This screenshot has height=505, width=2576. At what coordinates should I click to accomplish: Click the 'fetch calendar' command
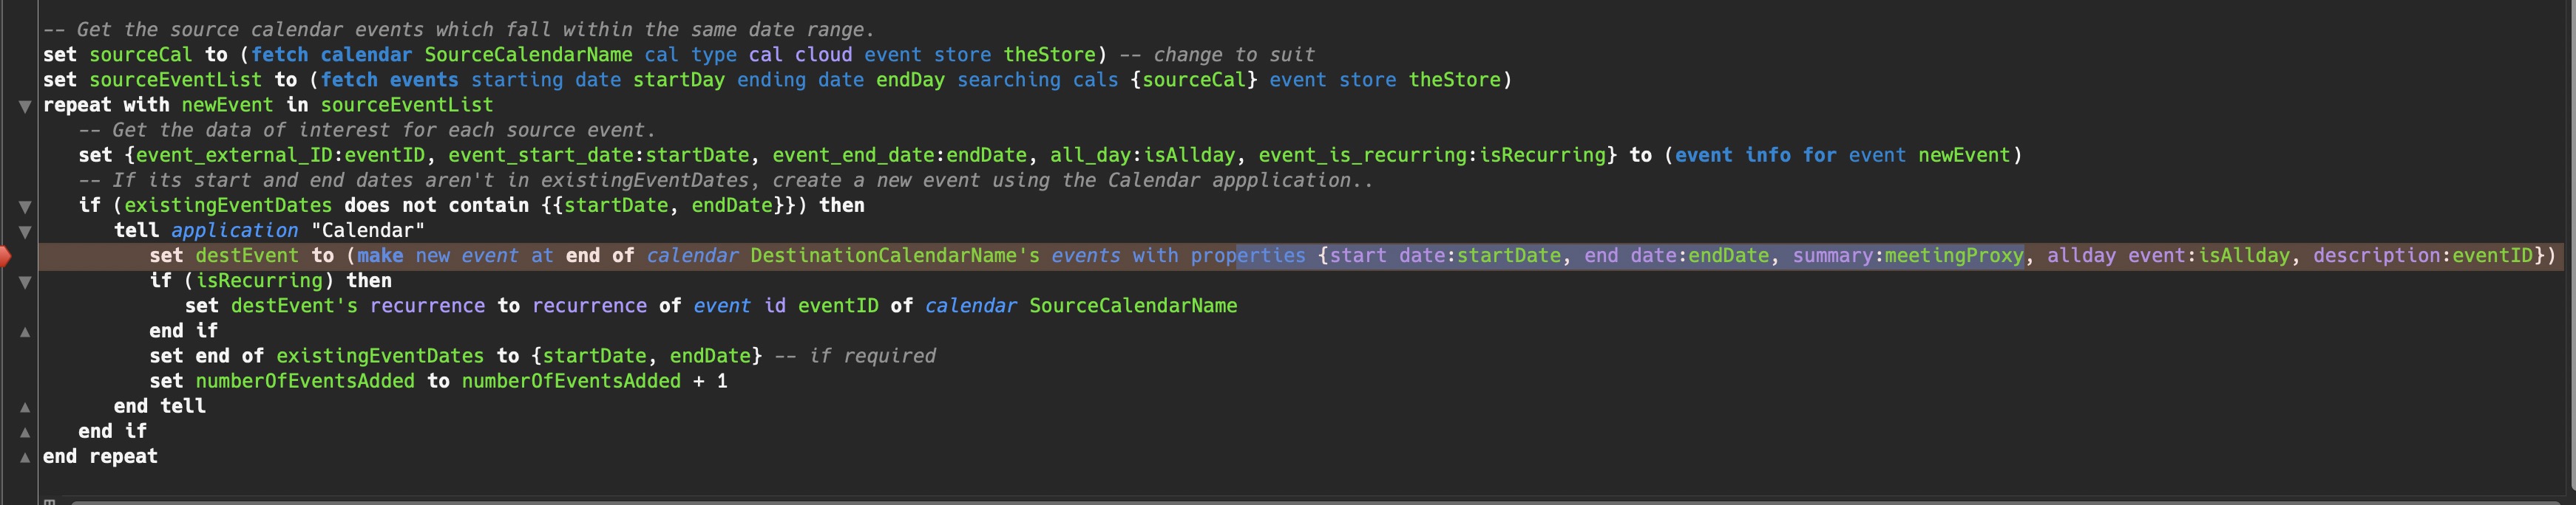[x=331, y=55]
